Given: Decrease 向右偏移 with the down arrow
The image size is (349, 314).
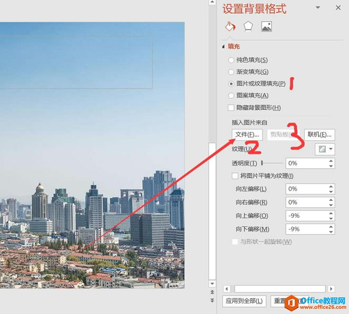Looking at the screenshot, I should click(331, 205).
